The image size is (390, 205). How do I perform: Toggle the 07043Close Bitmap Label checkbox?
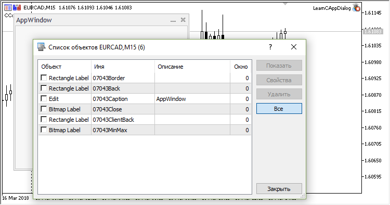[44, 109]
